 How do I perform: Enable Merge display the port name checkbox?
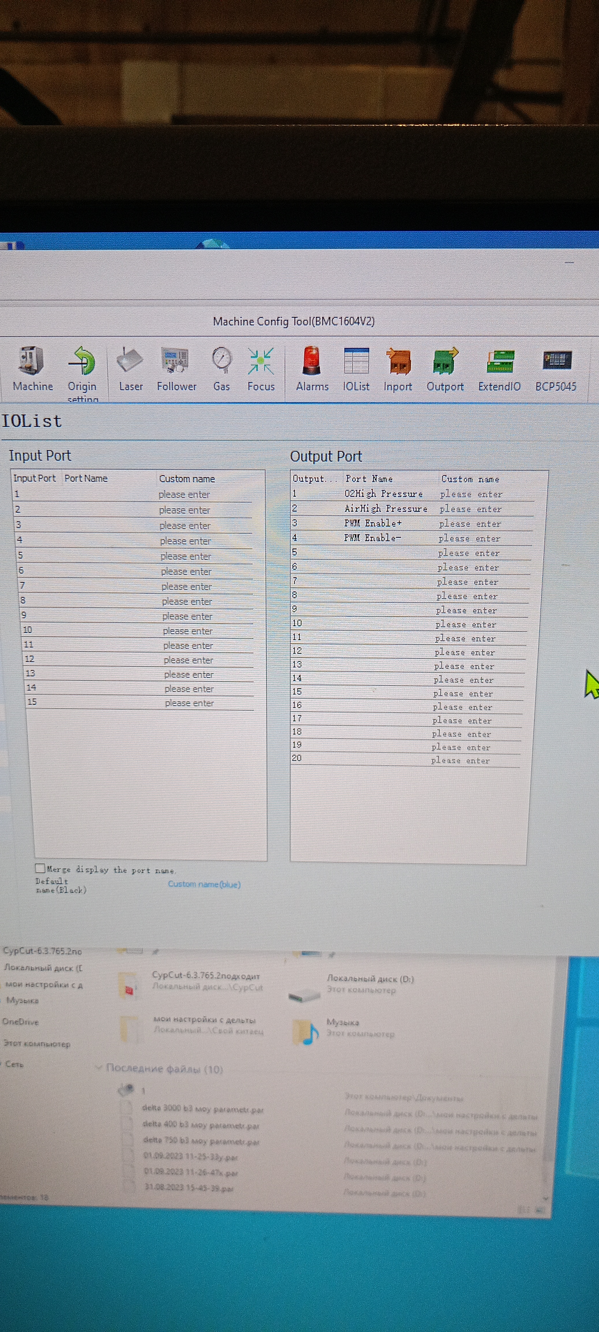pos(40,868)
